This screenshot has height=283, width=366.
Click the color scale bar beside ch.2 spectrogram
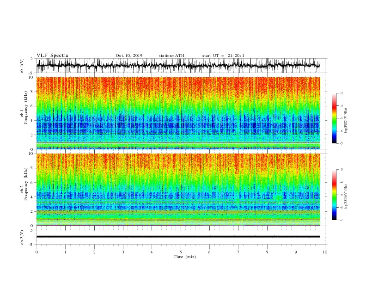click(334, 195)
